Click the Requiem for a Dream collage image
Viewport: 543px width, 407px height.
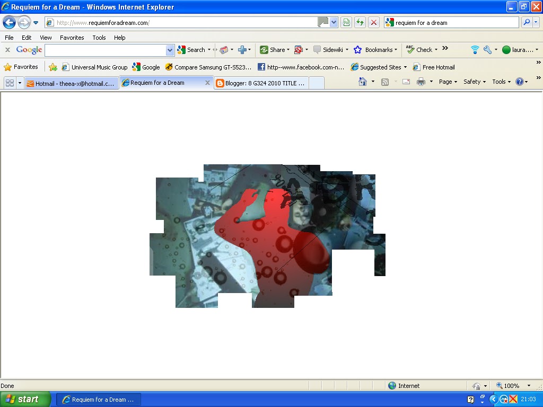(x=267, y=236)
